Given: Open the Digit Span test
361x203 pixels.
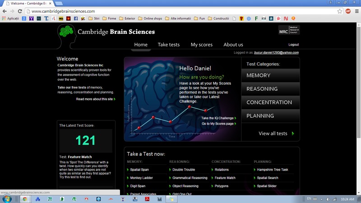Looking at the screenshot, I should pos(138,186).
